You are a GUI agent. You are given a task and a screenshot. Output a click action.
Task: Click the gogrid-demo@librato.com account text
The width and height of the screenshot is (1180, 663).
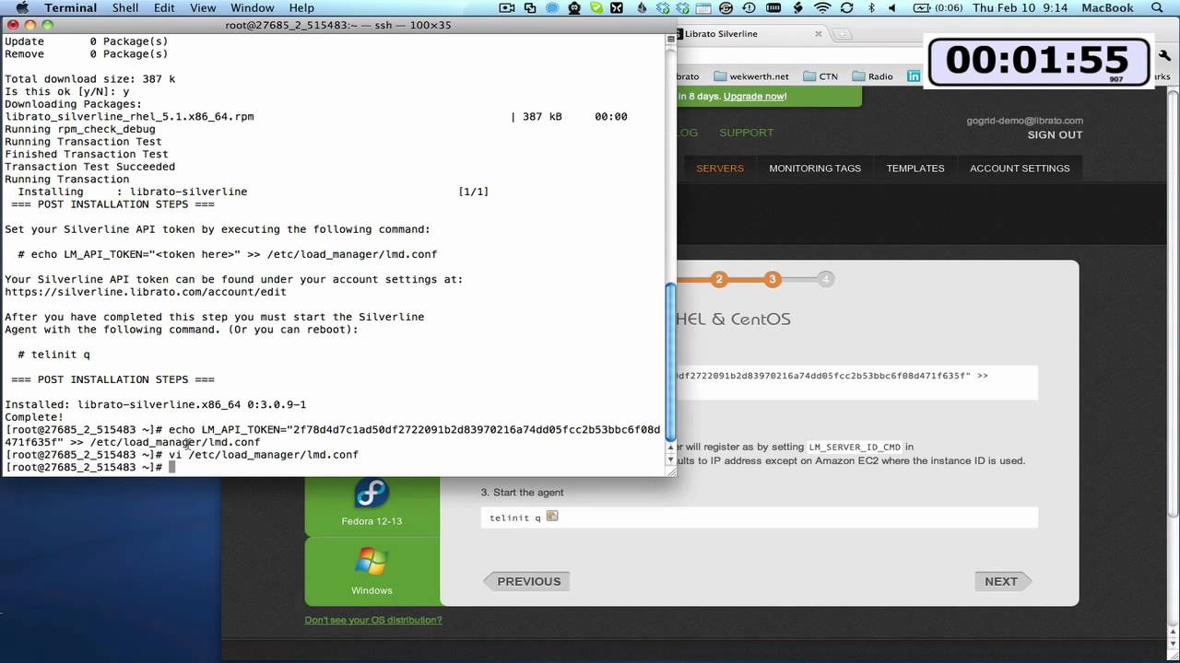point(1024,121)
